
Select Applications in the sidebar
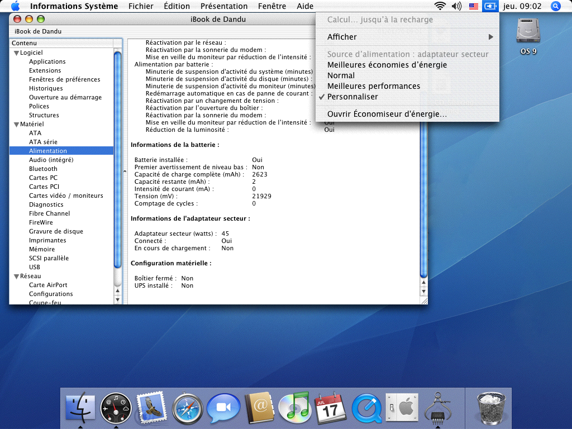click(x=47, y=61)
